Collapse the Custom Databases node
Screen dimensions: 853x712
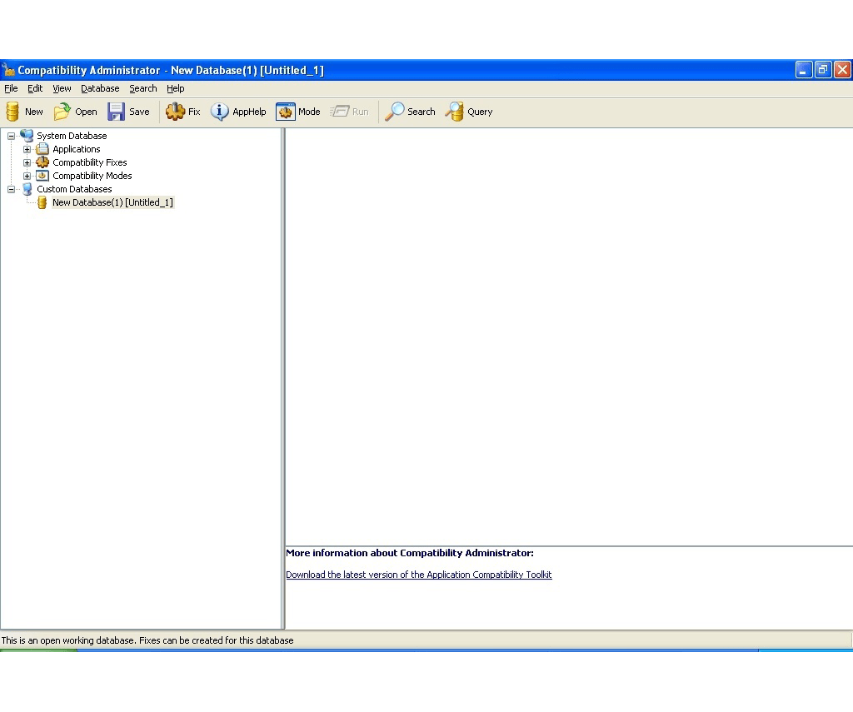[x=11, y=189]
